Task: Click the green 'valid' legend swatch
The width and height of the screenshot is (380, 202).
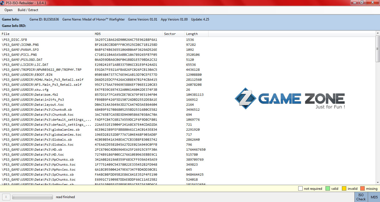Action: (327, 189)
